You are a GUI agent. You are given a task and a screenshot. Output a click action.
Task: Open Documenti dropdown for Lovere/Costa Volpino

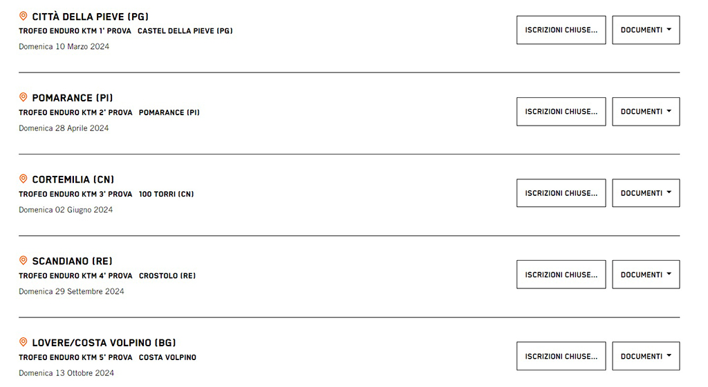tap(646, 356)
